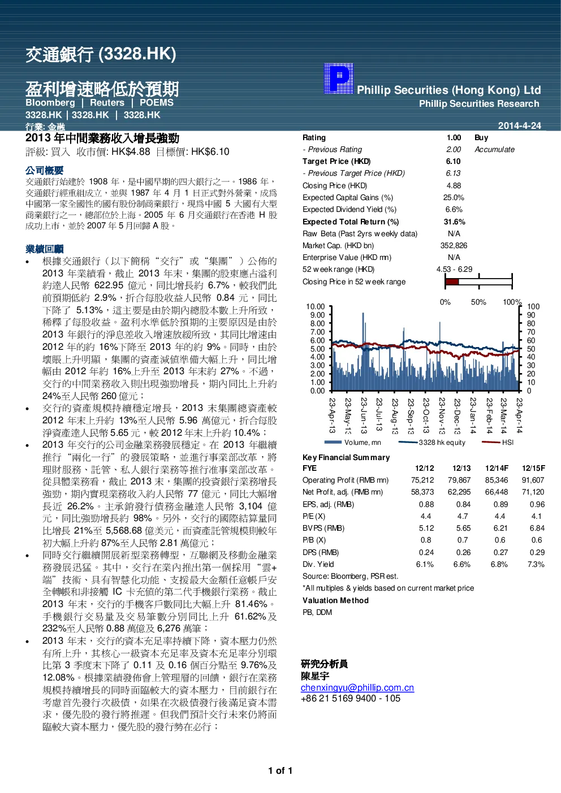Click the 行業: 金融 industry label
The image size is (561, 793).
[x=45, y=127]
